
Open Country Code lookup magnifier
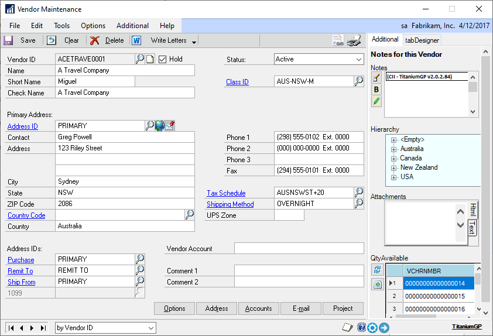point(190,215)
